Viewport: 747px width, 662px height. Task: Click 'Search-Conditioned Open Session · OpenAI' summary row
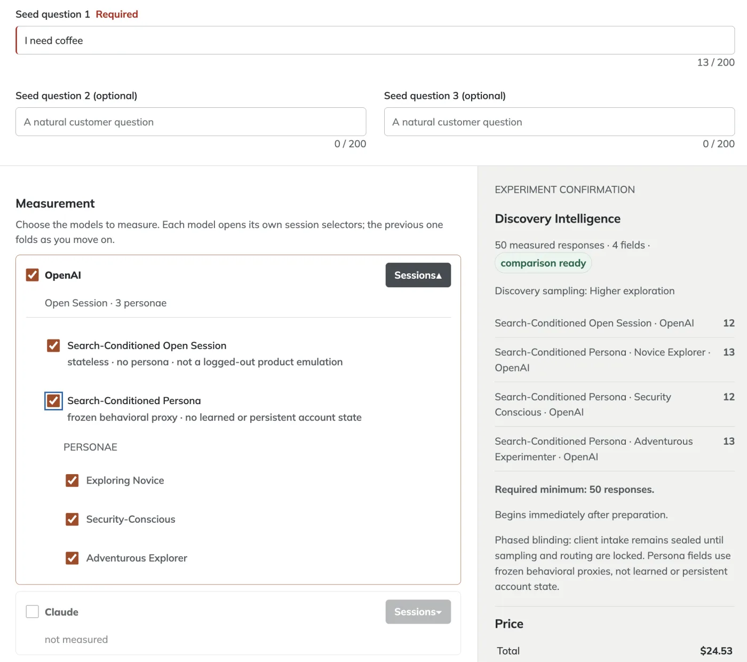[615, 323]
